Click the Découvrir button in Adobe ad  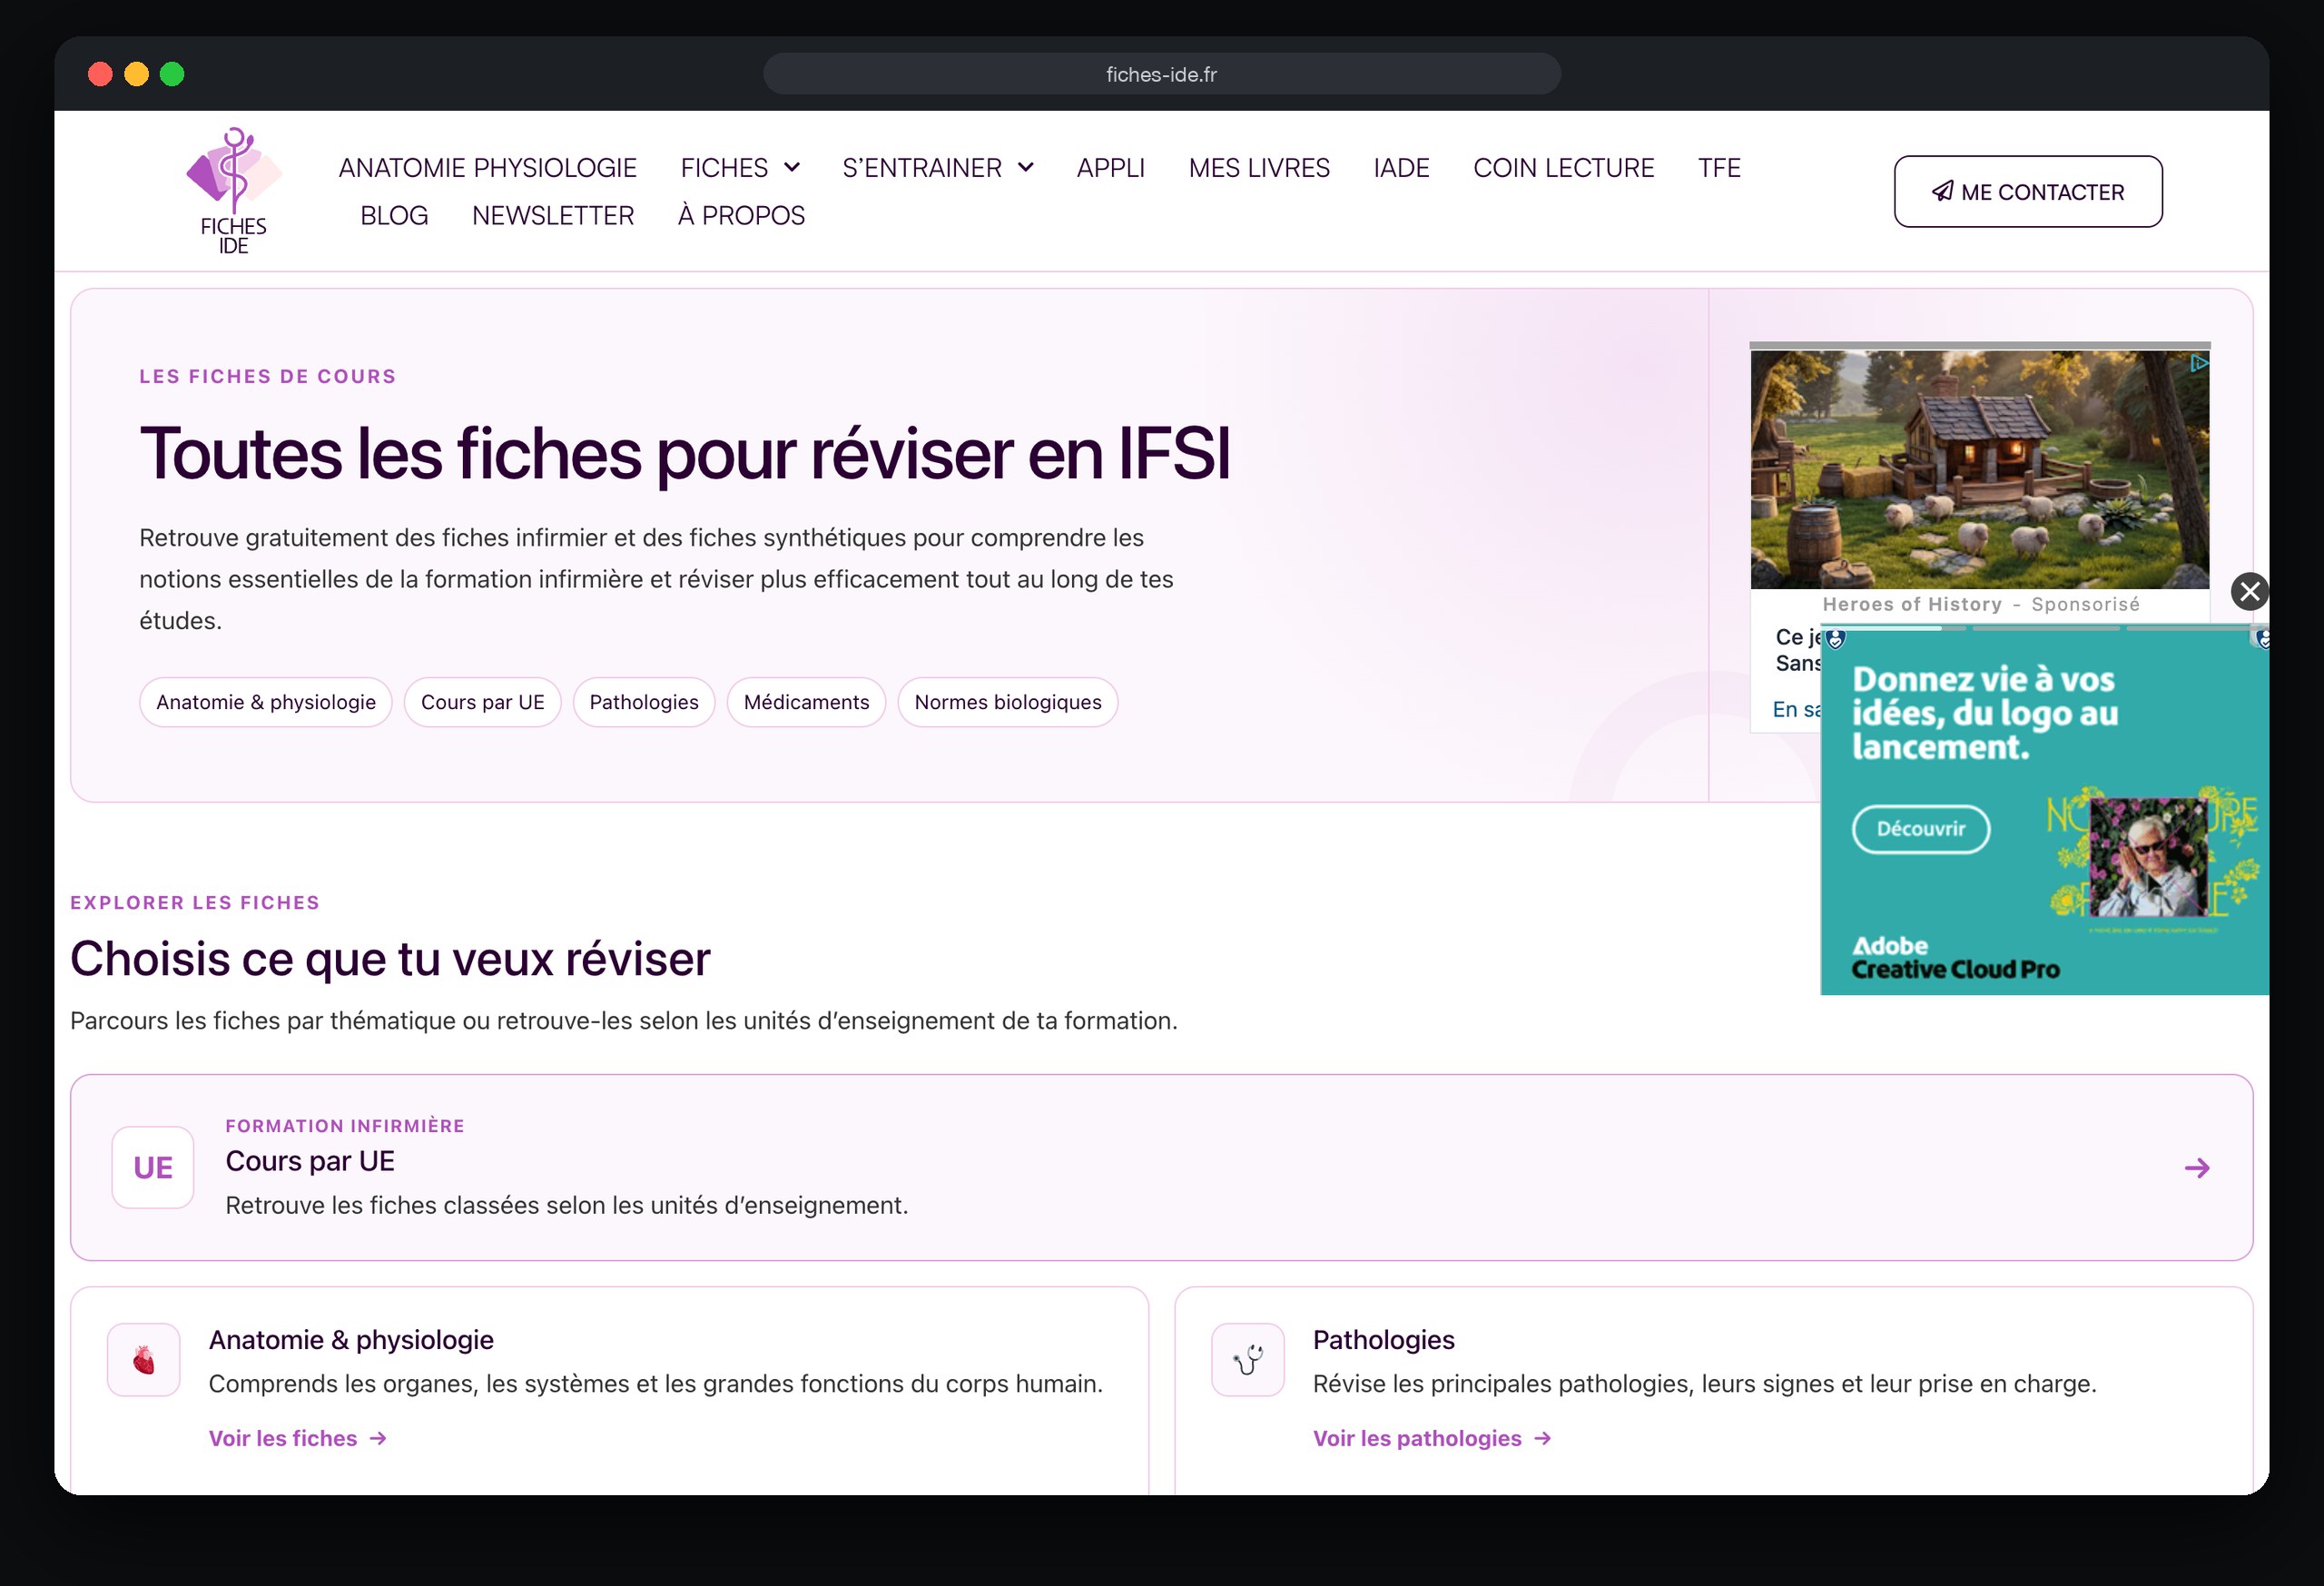click(x=1921, y=829)
